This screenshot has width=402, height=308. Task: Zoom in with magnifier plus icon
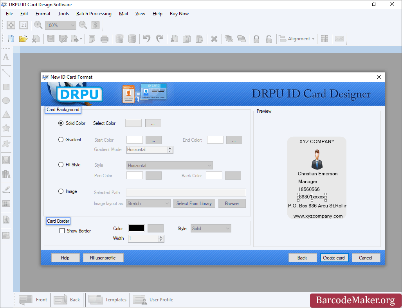[x=38, y=25]
